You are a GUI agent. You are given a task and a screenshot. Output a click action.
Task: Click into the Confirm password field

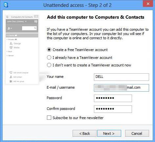[113, 109]
